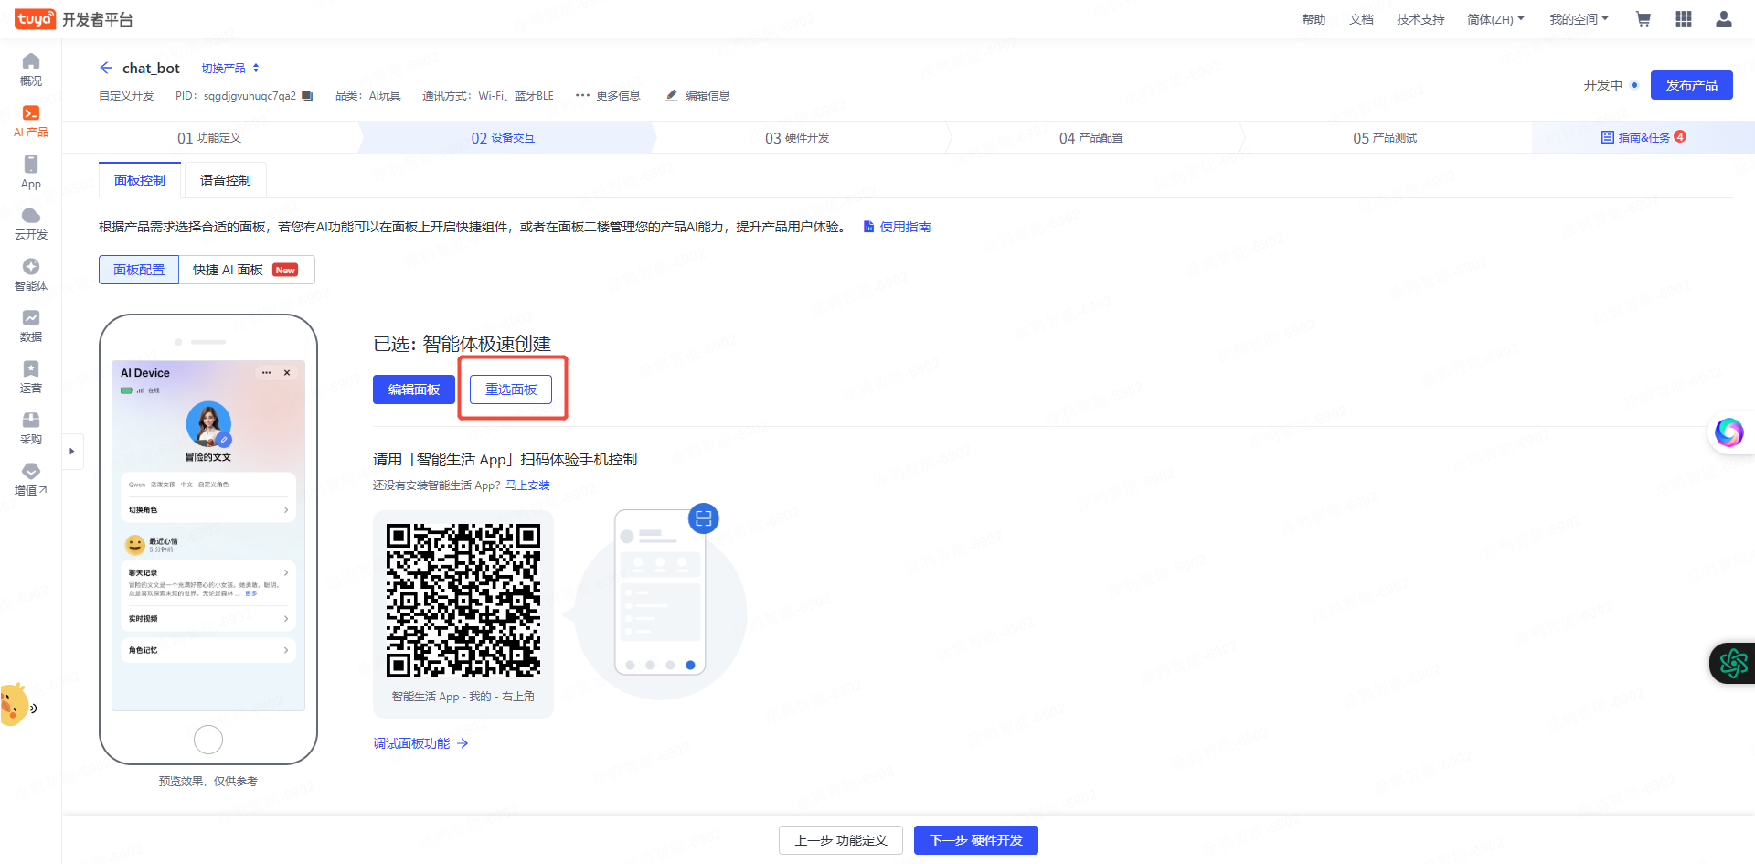Click 上一步 功能定义 button
This screenshot has width=1755, height=864.
(x=841, y=840)
